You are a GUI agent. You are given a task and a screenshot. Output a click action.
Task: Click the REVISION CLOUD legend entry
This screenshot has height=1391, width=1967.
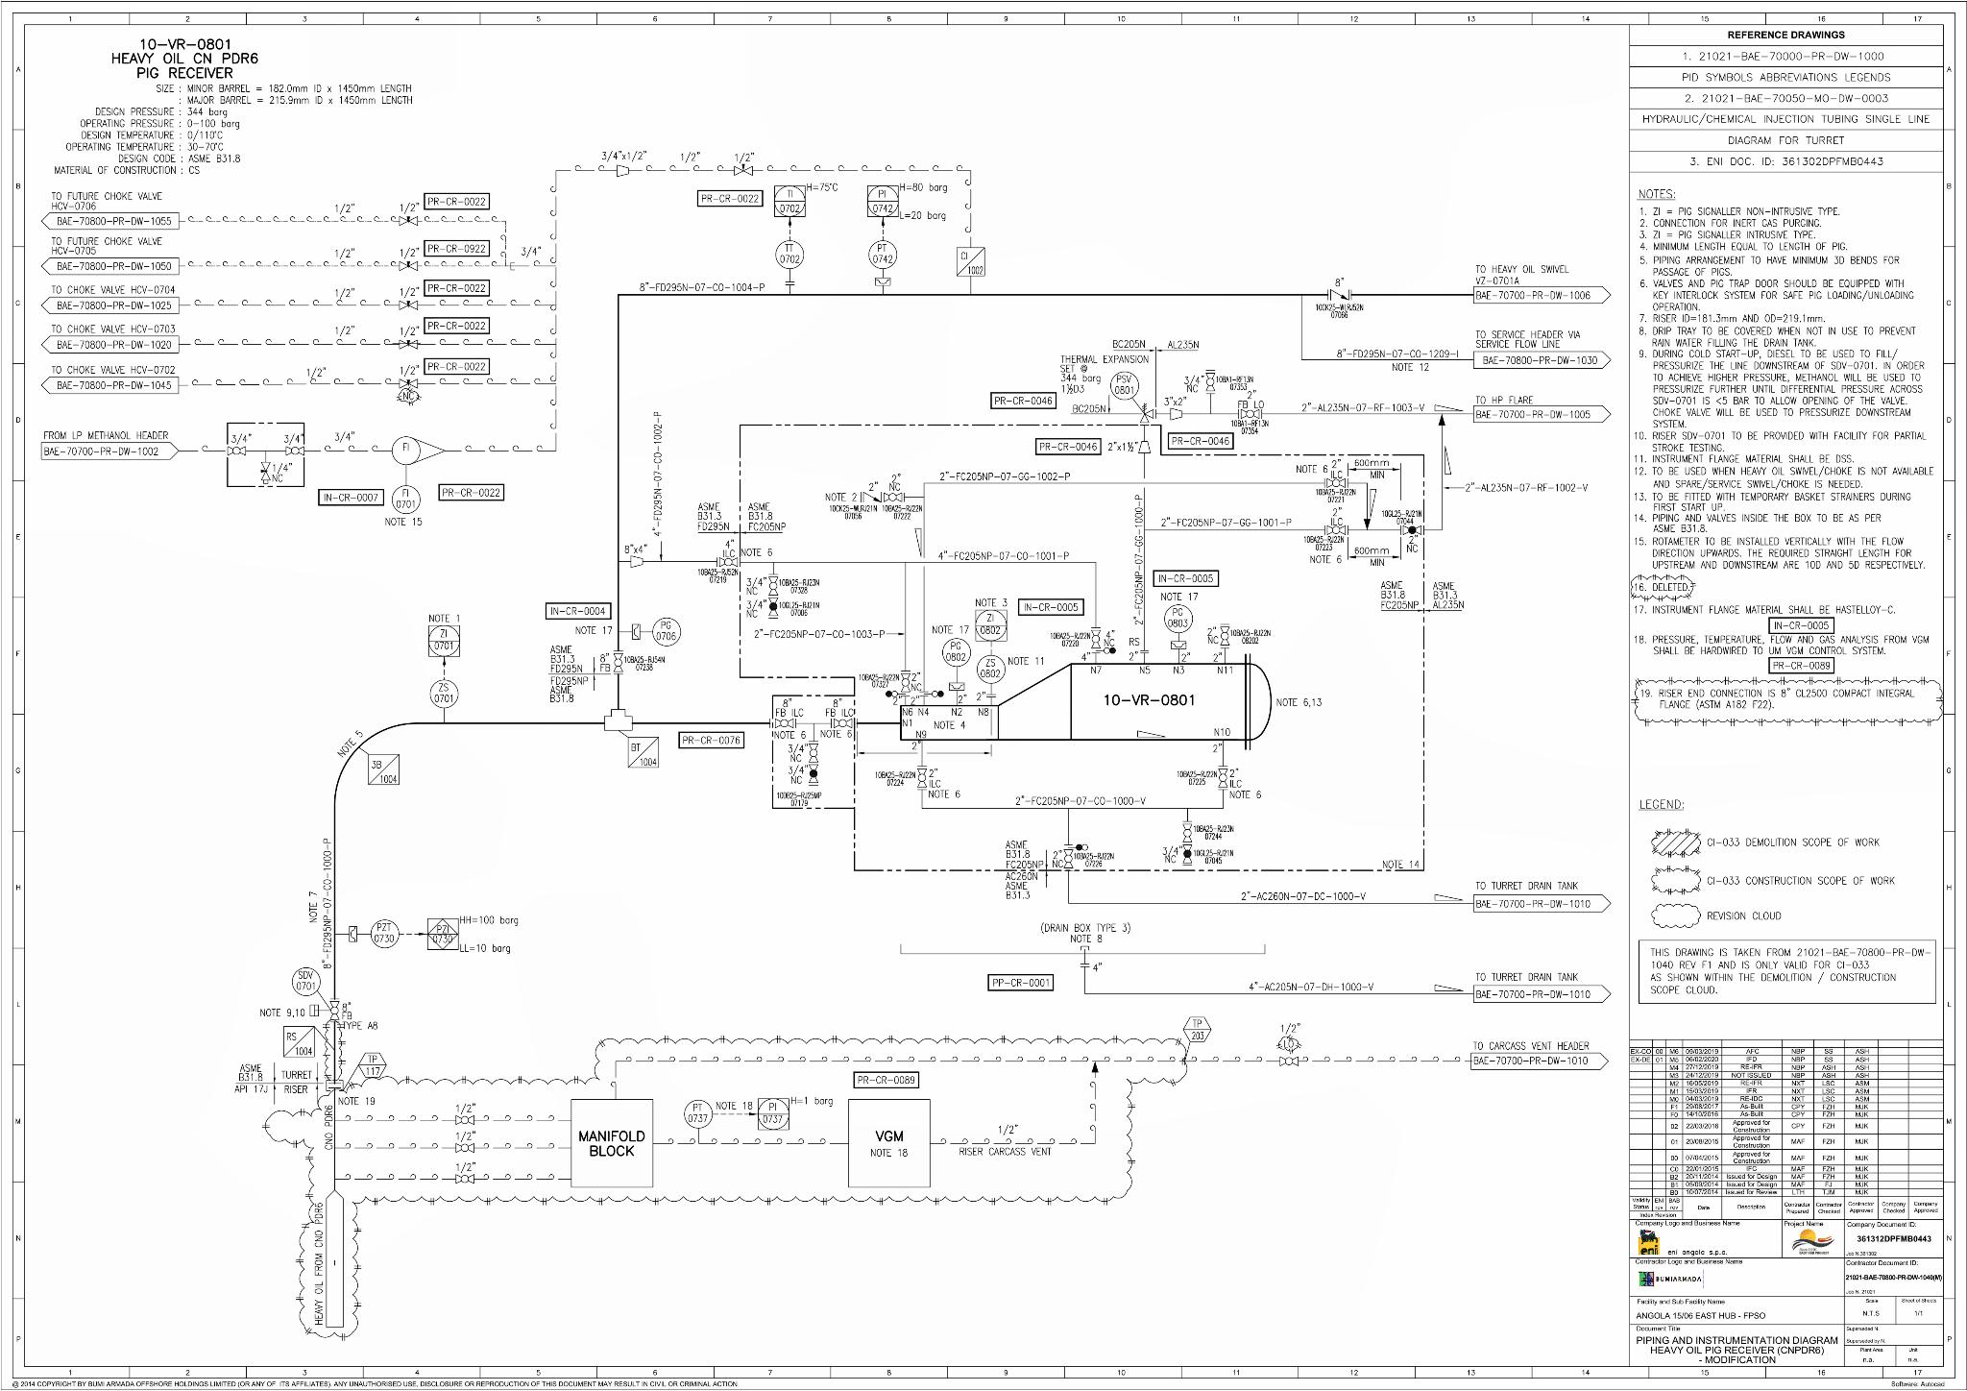[x=1715, y=915]
